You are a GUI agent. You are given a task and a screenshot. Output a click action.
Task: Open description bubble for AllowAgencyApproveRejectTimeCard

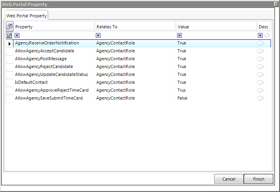pyautogui.click(x=261, y=90)
